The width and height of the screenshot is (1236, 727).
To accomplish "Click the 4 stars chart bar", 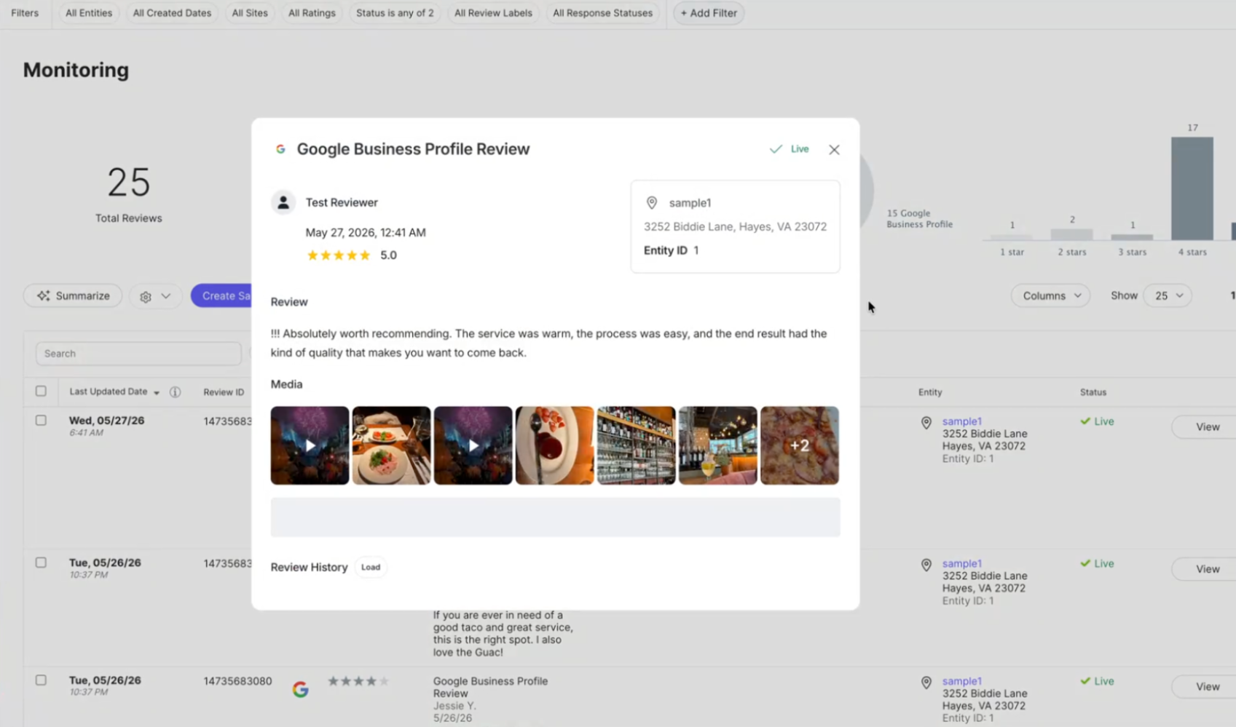I will [x=1192, y=188].
